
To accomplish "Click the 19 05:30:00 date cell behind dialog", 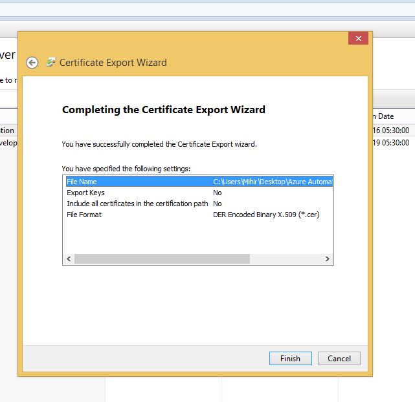I will [391, 143].
